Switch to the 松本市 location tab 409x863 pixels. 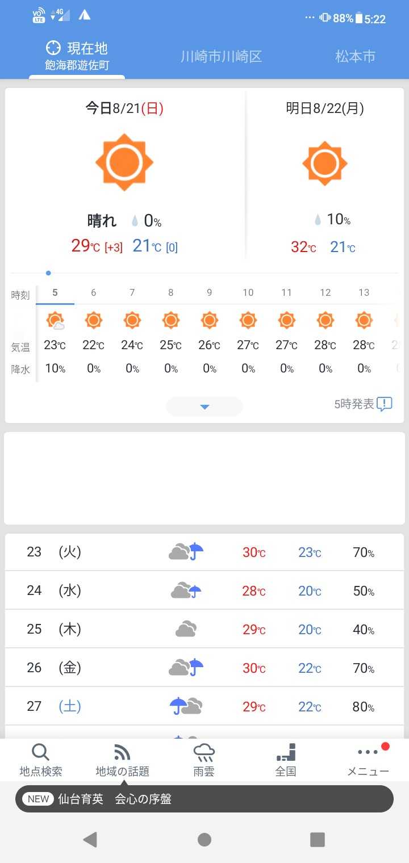[355, 56]
